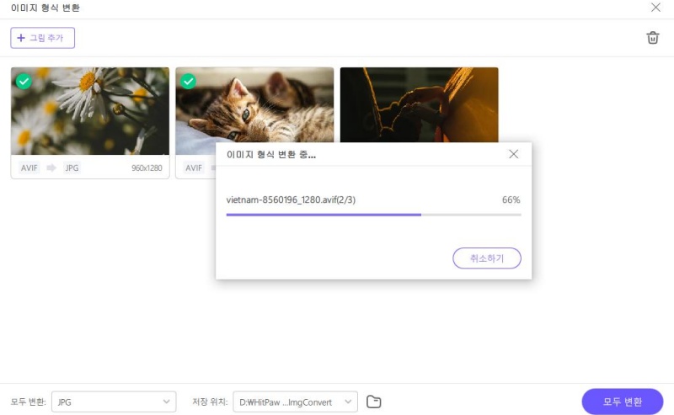Click the JPG label on daisy card
Image resolution: width=674 pixels, height=415 pixels.
[x=72, y=168]
